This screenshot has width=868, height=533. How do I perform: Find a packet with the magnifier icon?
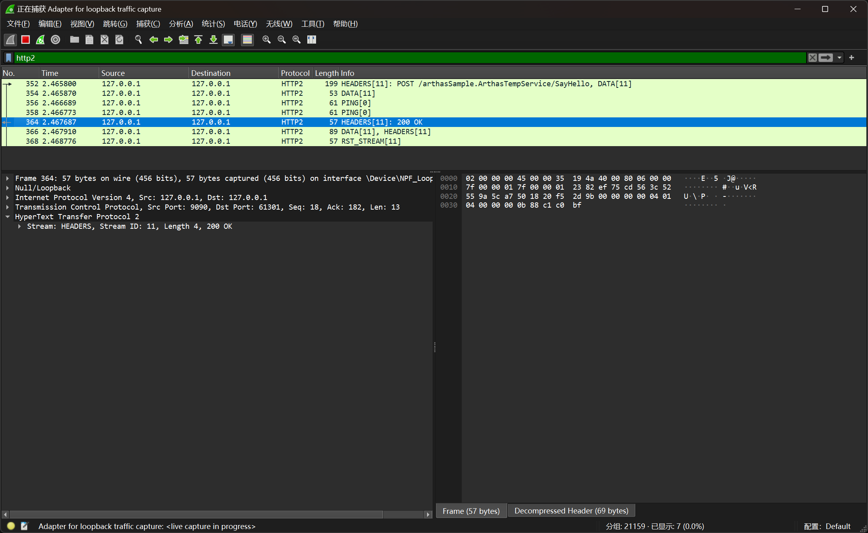(138, 40)
